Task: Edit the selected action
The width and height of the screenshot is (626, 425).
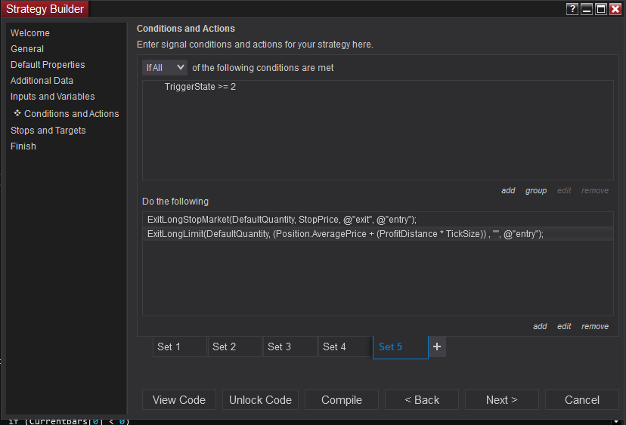Action: [x=564, y=326]
